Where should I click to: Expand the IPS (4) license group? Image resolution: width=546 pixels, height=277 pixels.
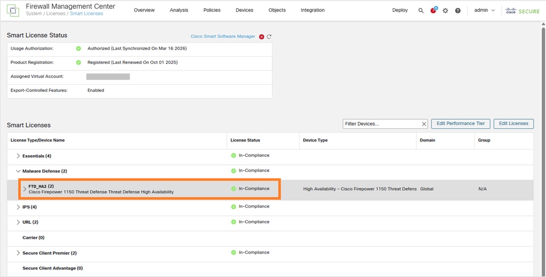point(18,207)
